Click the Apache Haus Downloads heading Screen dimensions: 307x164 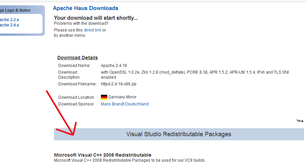click(x=85, y=8)
